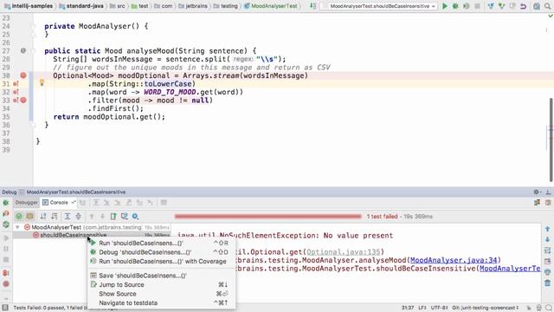Sort tests by duration icon
Image resolution: width=554 pixels, height=312 pixels.
[x=55, y=216]
